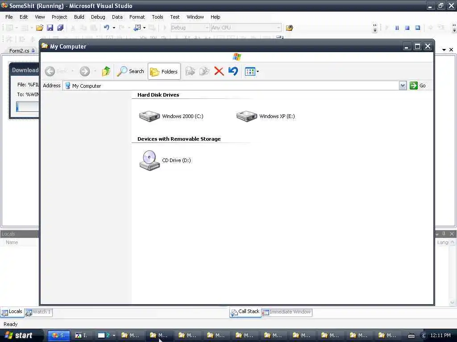Open the Test menu
The width and height of the screenshot is (457, 342).
[x=175, y=17]
